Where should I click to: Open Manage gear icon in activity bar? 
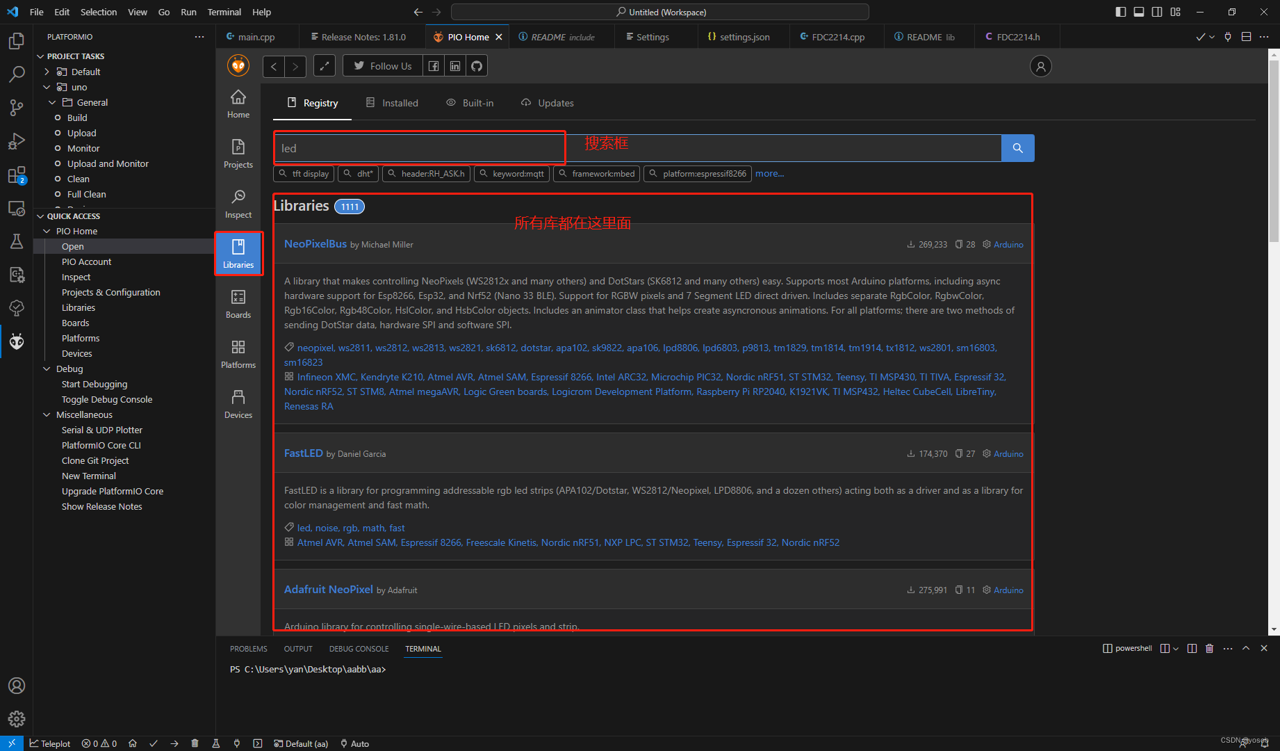(17, 719)
